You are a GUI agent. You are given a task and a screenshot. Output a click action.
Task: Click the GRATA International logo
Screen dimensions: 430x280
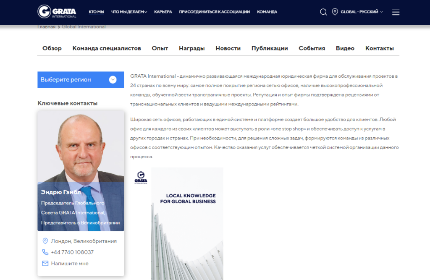[x=57, y=11]
